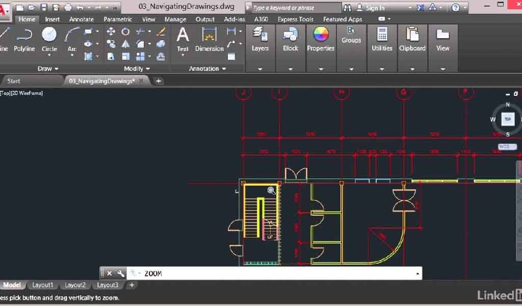The width and height of the screenshot is (522, 306).
Task: Open the application menu A button
Action: point(4,11)
